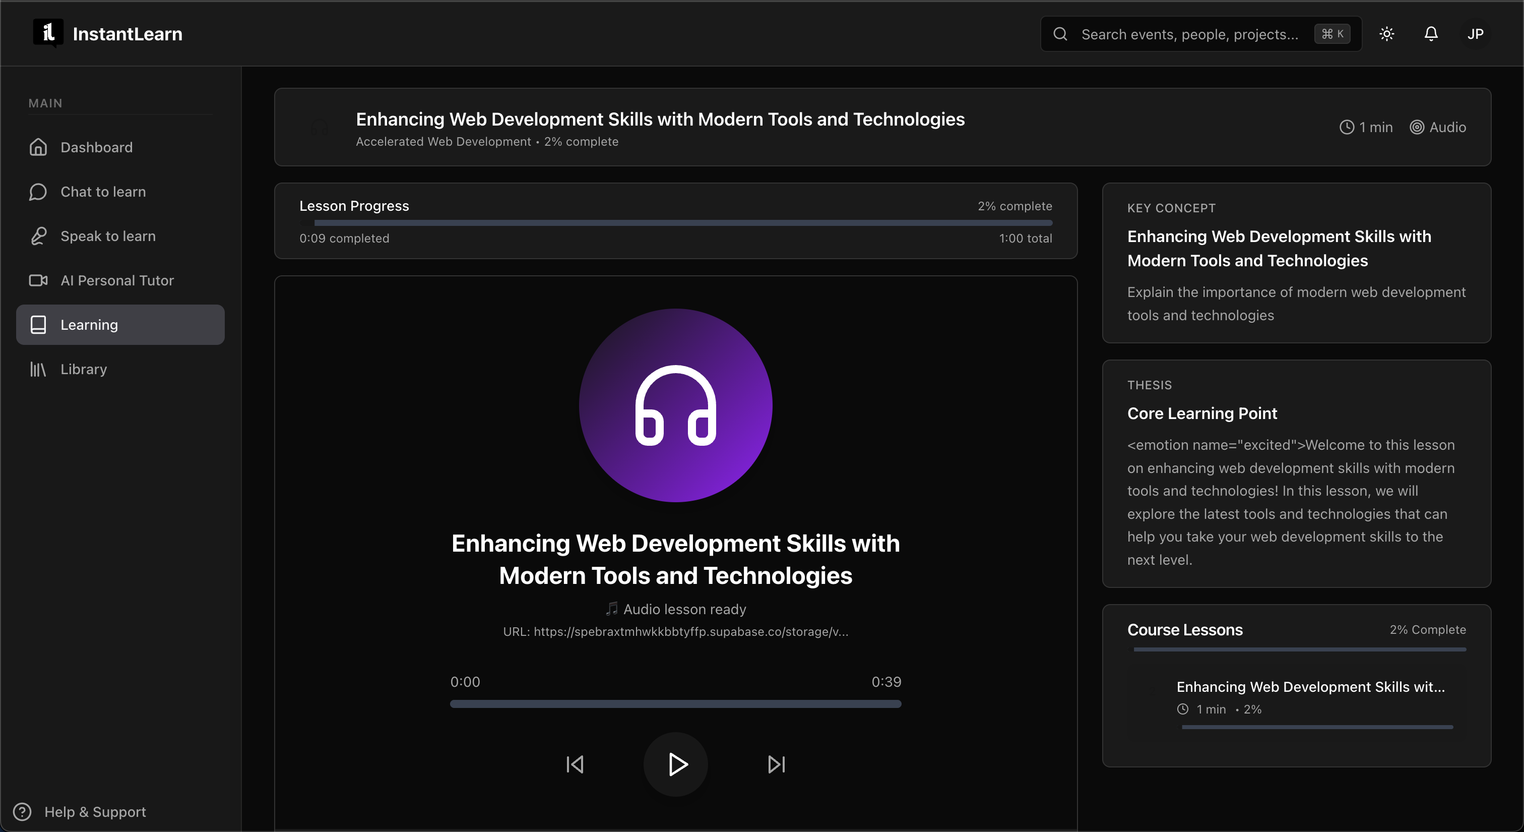The height and width of the screenshot is (832, 1524).
Task: Click the InstantLearn logo icon
Action: [48, 33]
